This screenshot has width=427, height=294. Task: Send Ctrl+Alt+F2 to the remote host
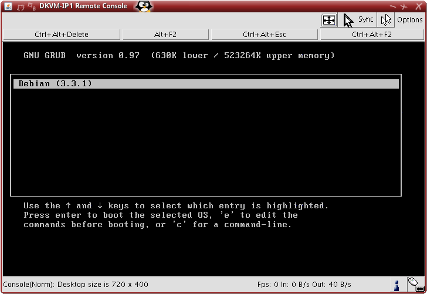pyautogui.click(x=372, y=35)
